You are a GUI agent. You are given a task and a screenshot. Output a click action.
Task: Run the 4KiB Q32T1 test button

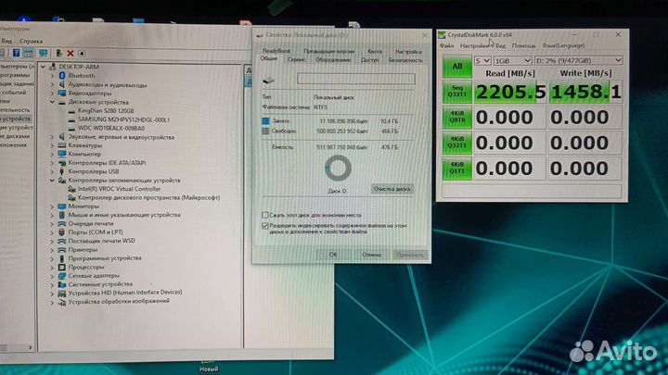(x=457, y=143)
